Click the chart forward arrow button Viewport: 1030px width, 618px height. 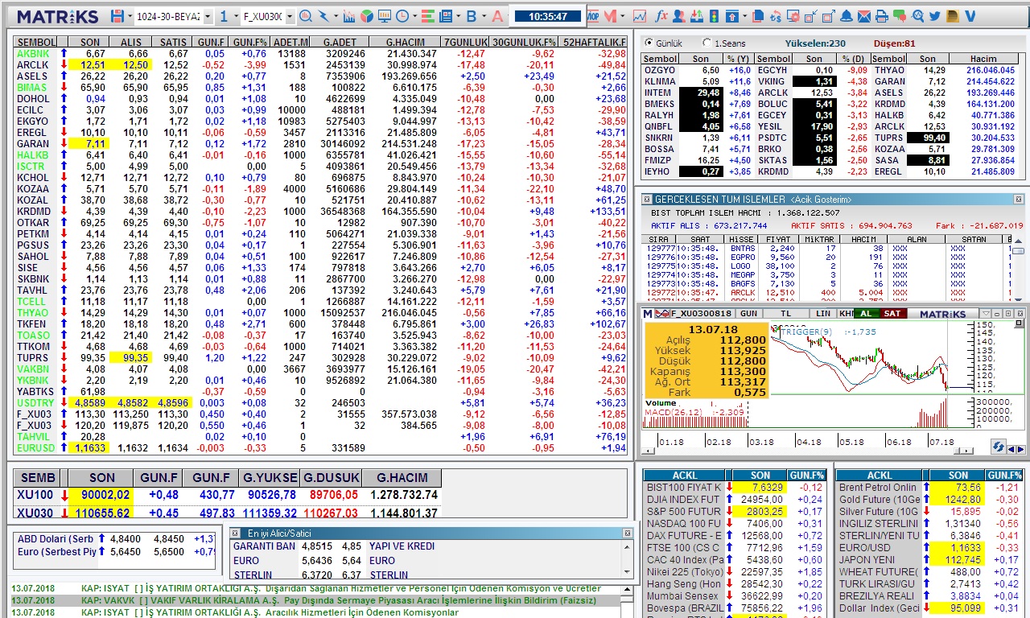tap(1021, 449)
